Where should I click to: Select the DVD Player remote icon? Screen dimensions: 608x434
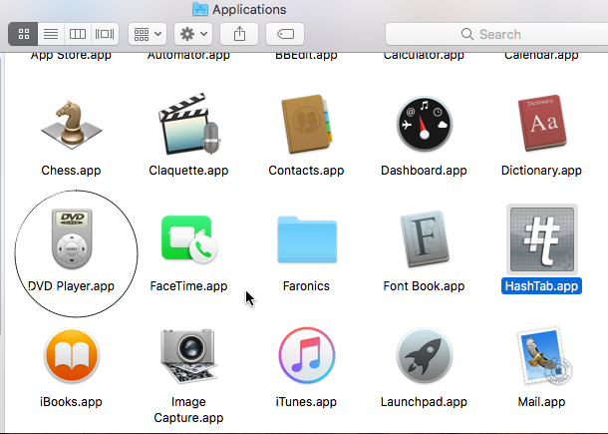[72, 238]
